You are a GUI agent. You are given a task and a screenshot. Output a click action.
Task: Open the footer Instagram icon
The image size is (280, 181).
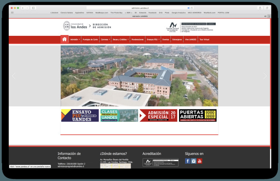tap(194, 161)
